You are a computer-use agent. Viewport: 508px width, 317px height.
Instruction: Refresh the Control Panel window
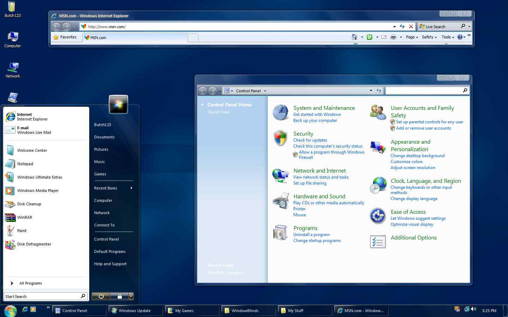(x=379, y=91)
